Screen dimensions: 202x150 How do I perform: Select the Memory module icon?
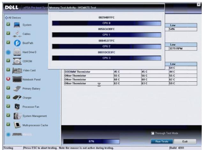(x=17, y=134)
